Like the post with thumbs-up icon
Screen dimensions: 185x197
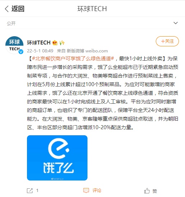147,191
